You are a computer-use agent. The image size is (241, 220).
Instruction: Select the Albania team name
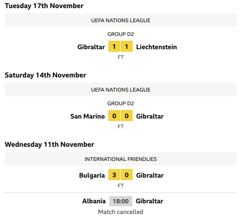coord(94,201)
